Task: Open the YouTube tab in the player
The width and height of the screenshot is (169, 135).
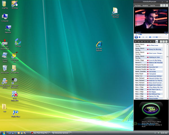Action: click(x=138, y=6)
